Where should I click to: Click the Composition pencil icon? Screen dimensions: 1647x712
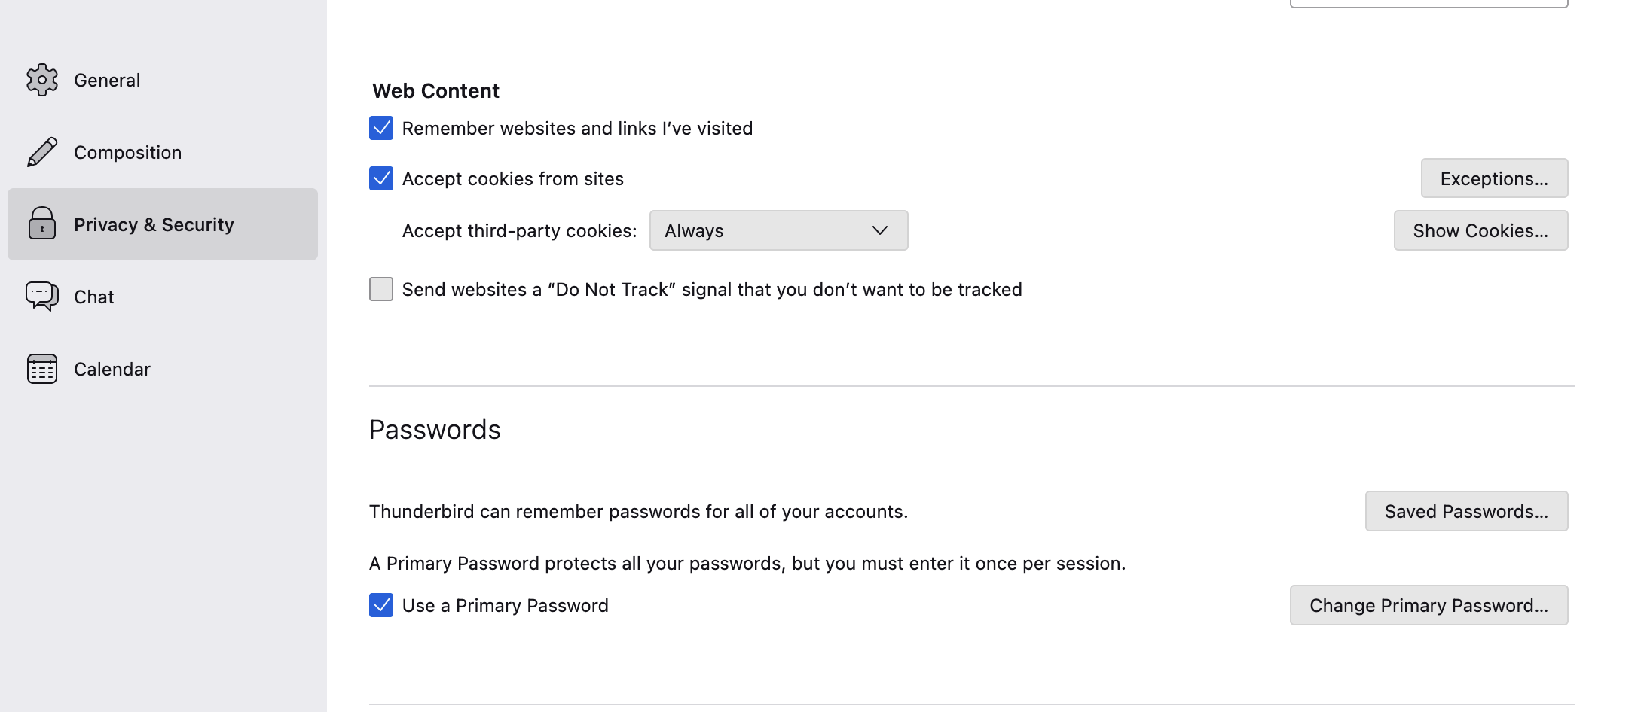click(42, 152)
